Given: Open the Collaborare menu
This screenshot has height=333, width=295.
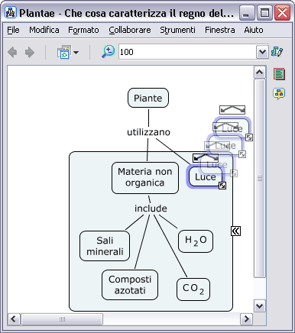Looking at the screenshot, I should pos(130,30).
